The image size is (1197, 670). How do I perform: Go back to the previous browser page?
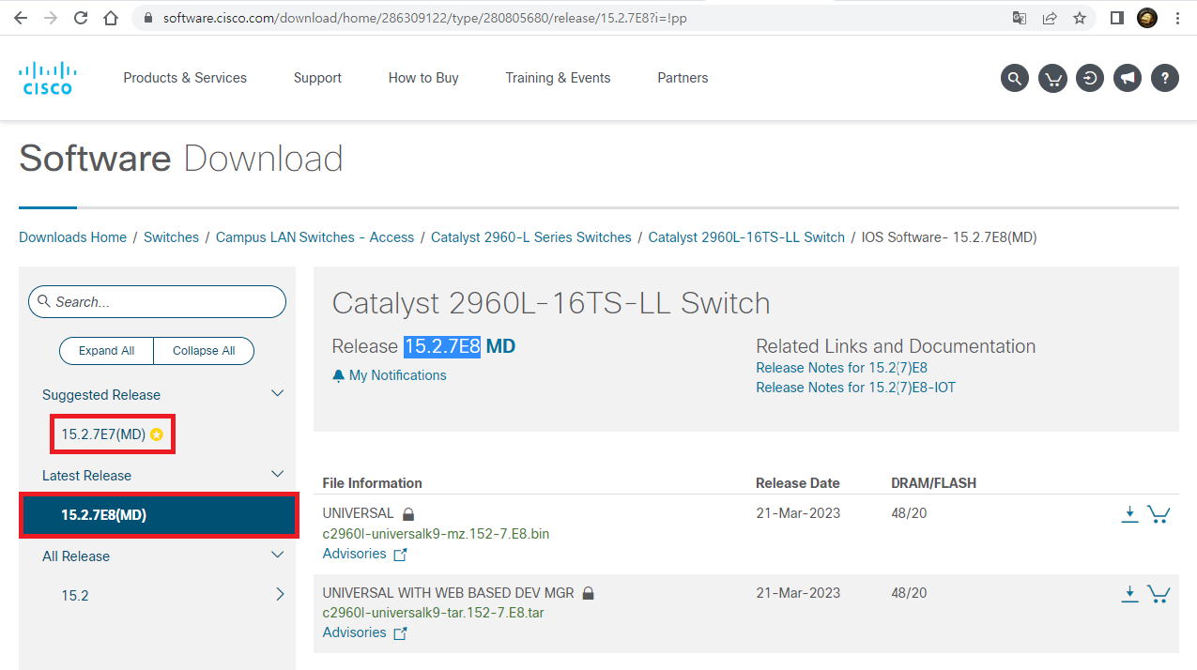[x=20, y=18]
